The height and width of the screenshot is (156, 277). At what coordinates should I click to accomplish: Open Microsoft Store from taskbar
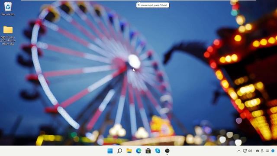click(x=148, y=151)
